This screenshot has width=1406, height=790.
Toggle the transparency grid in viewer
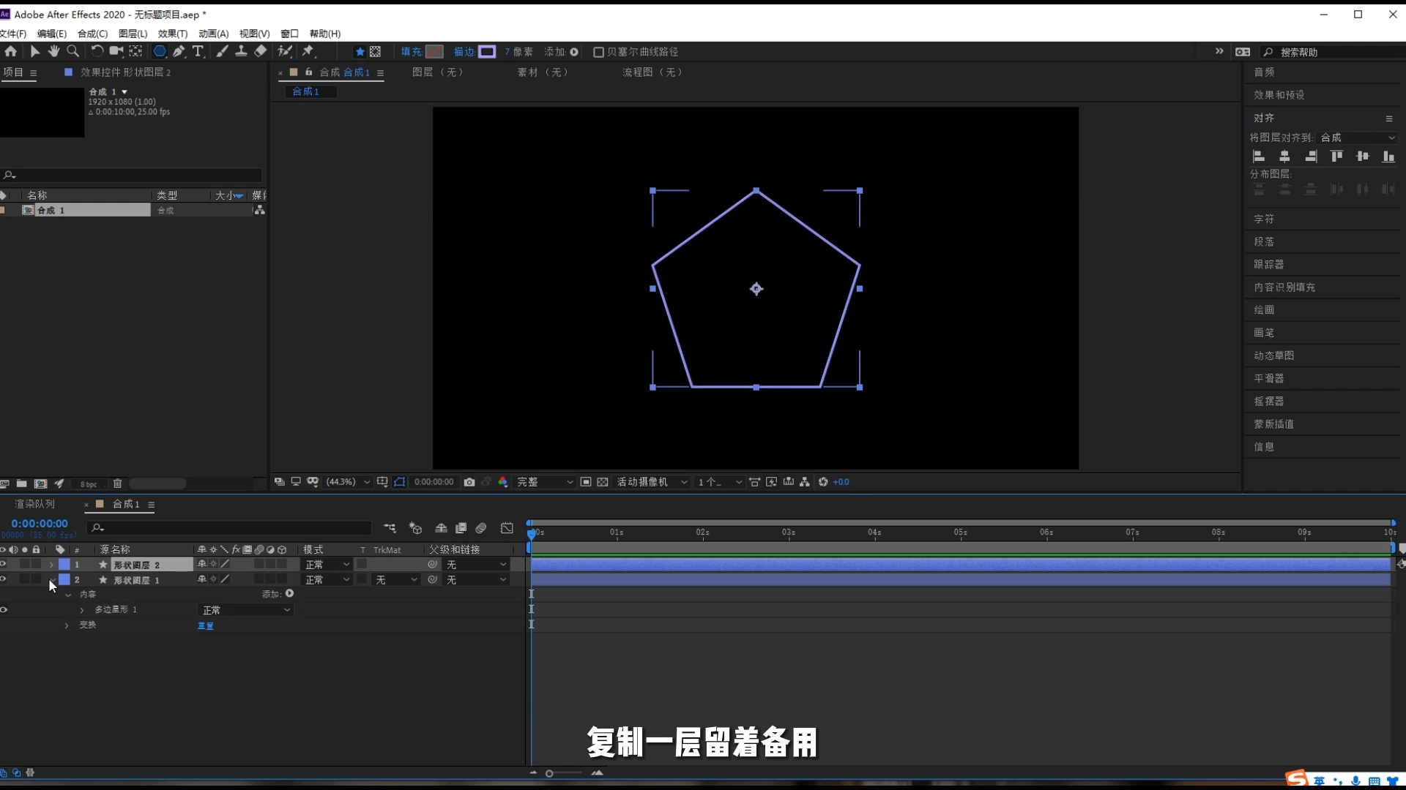pos(603,482)
